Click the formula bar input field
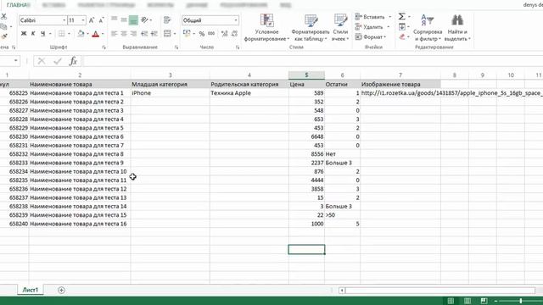 tap(313, 61)
